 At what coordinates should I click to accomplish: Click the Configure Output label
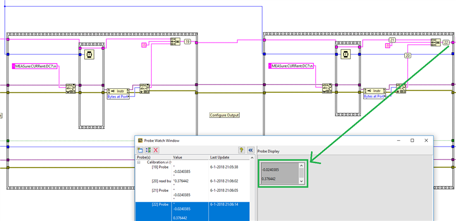(224, 115)
